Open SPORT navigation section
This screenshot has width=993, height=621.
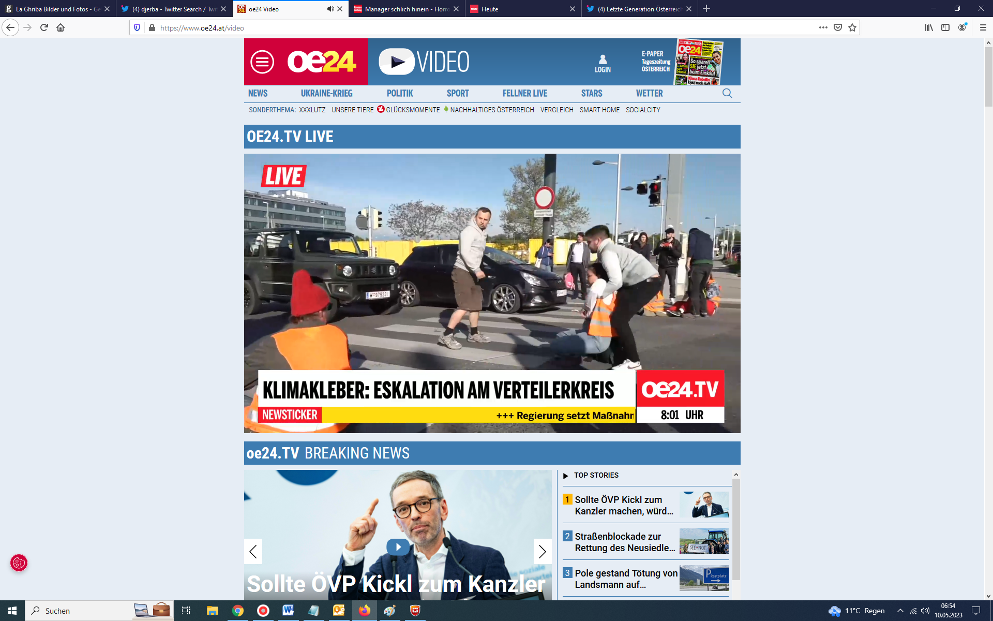[458, 93]
